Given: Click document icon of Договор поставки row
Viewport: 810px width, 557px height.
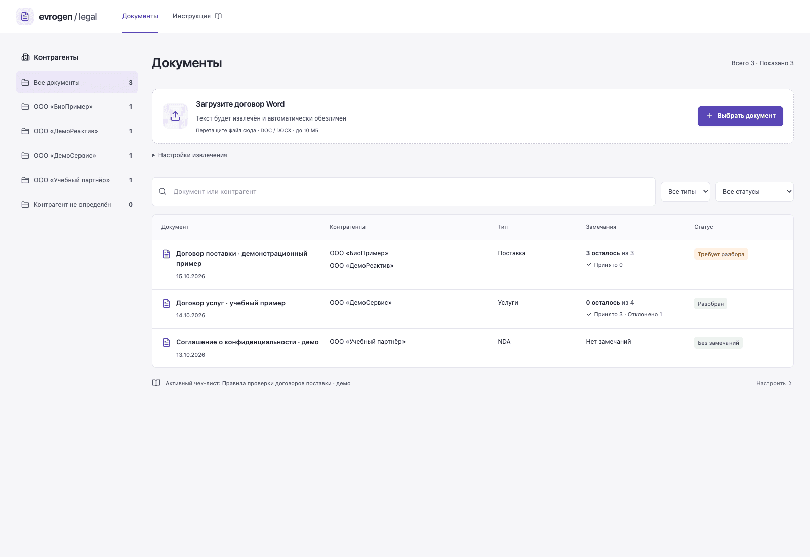Looking at the screenshot, I should click(166, 254).
